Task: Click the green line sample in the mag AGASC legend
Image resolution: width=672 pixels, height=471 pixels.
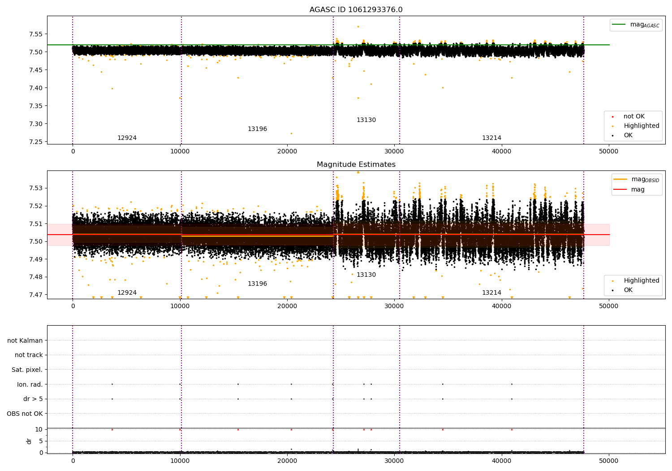Action: pos(619,25)
